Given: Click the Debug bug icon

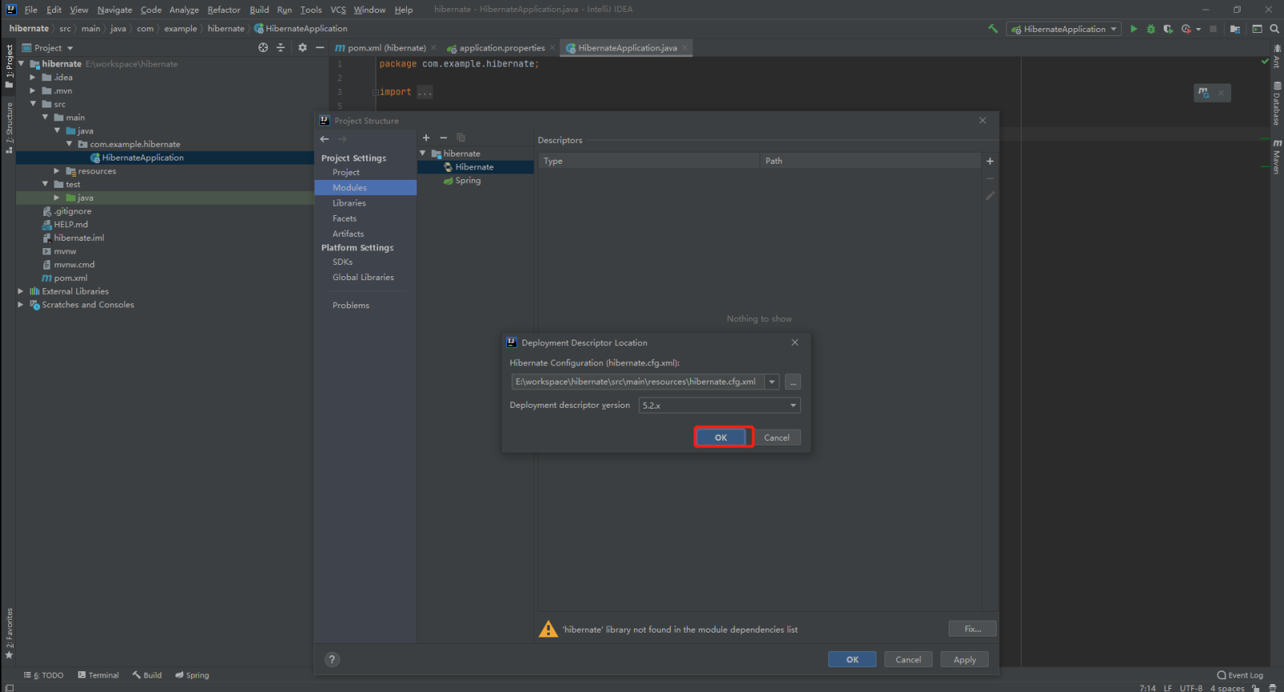Looking at the screenshot, I should pyautogui.click(x=1151, y=29).
